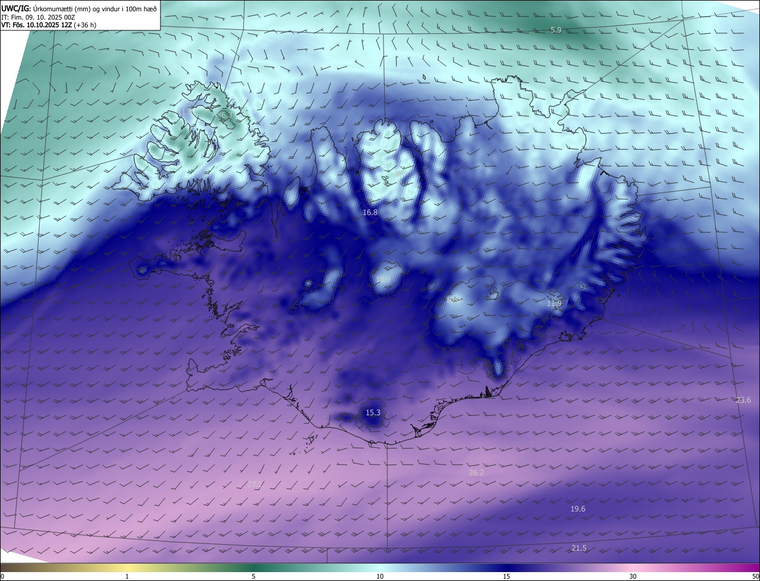Viewport: 760px width, 581px height.
Task: Click the legend tick labeled 50
Action: point(755,576)
